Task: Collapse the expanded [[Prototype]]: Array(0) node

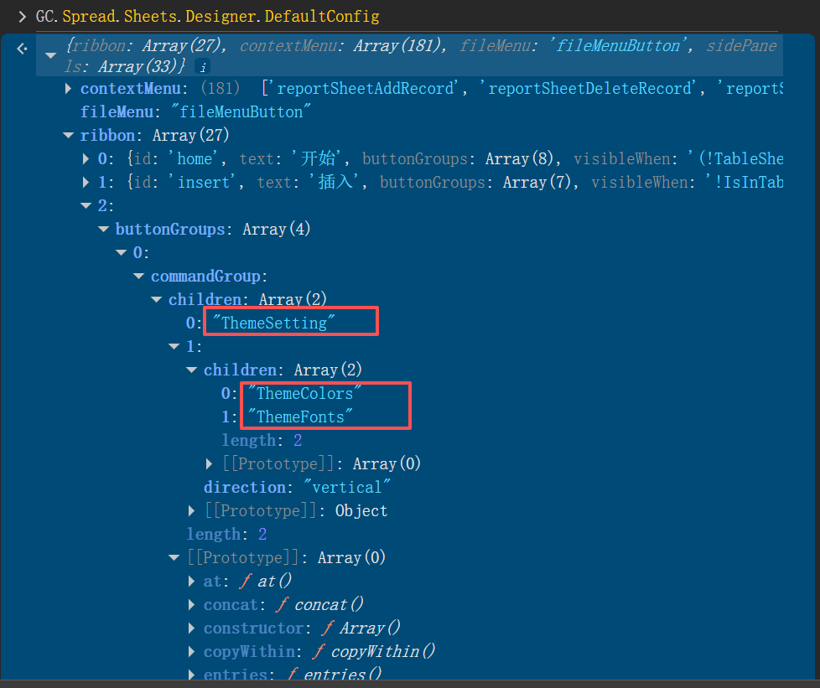Action: pos(174,558)
